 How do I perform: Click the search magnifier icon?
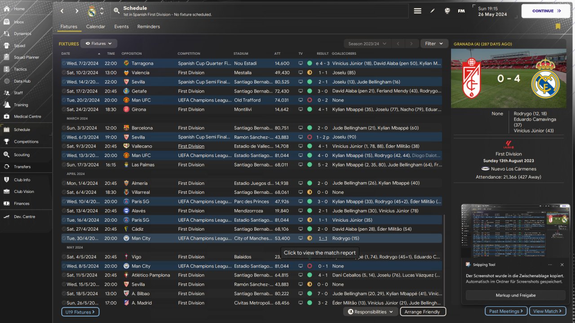pos(116,11)
